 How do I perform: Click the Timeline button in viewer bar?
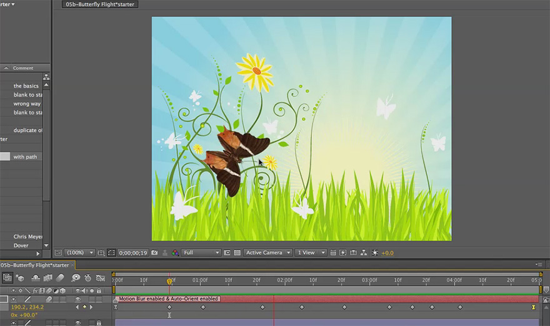click(353, 252)
